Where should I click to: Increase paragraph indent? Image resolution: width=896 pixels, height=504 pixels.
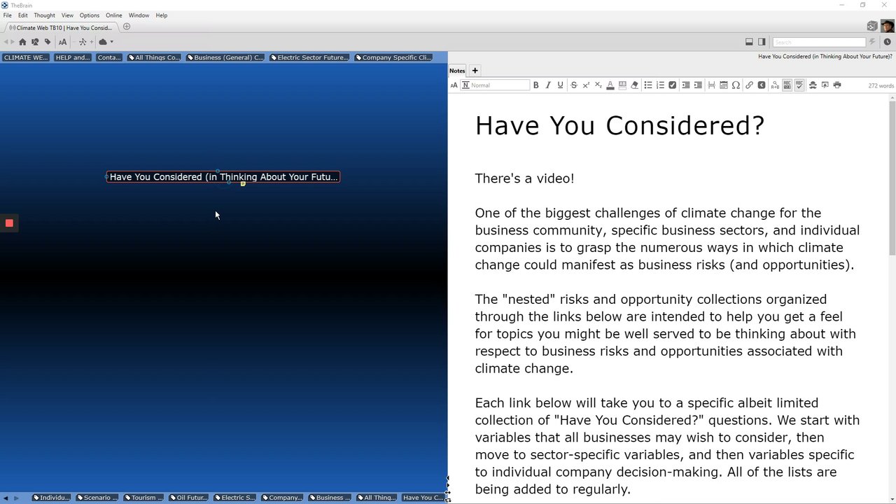pyautogui.click(x=698, y=85)
